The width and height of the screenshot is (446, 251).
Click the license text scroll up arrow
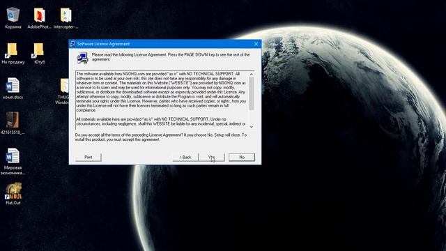(x=252, y=74)
